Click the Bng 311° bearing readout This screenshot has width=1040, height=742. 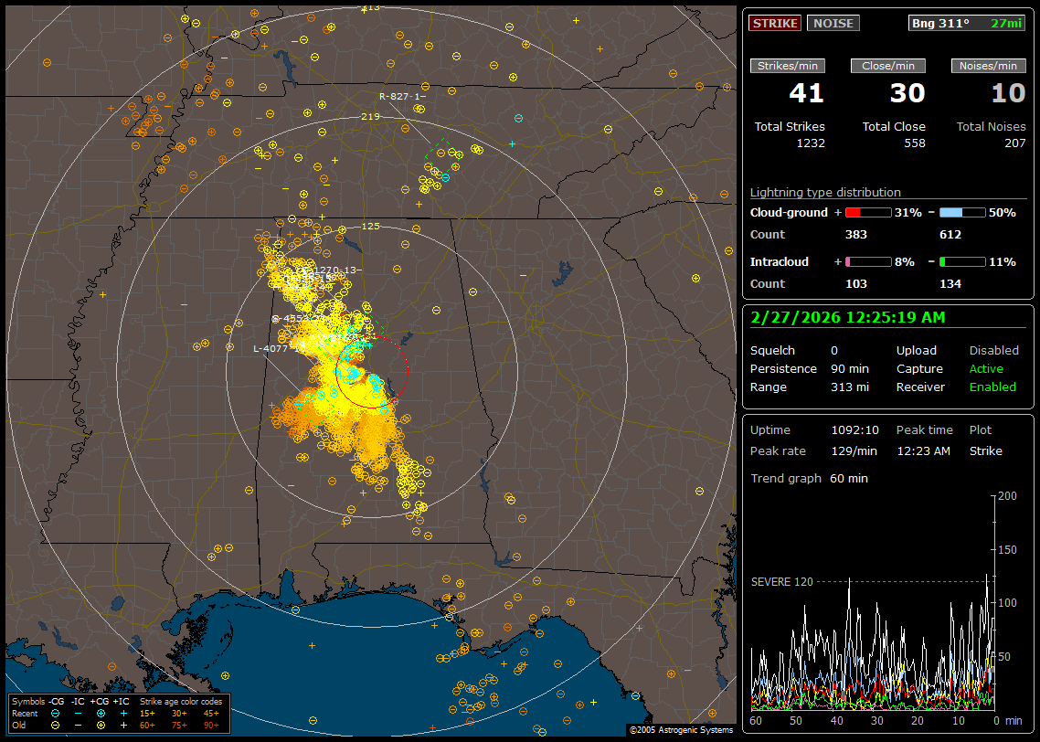tap(940, 23)
